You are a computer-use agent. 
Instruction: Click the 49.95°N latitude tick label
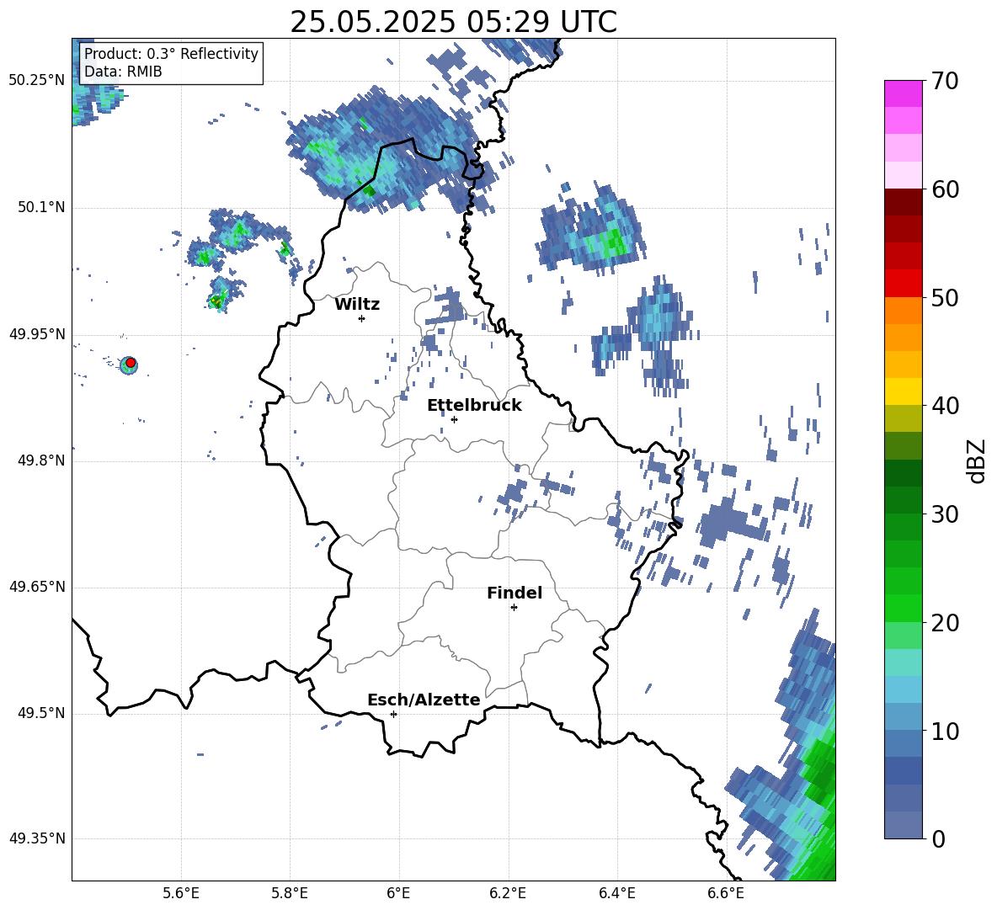point(37,334)
